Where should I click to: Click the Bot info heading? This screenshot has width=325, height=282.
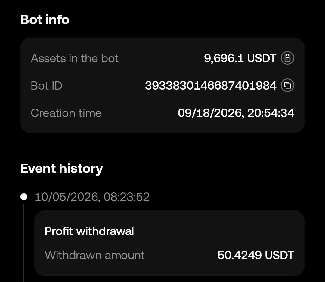45,20
